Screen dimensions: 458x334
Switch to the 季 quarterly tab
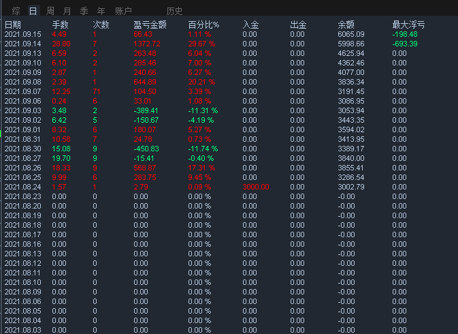pos(84,11)
